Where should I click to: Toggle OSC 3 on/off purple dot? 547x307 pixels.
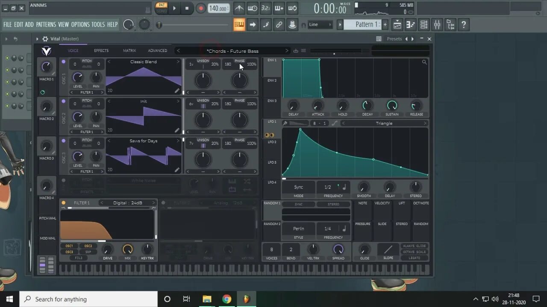pos(64,141)
